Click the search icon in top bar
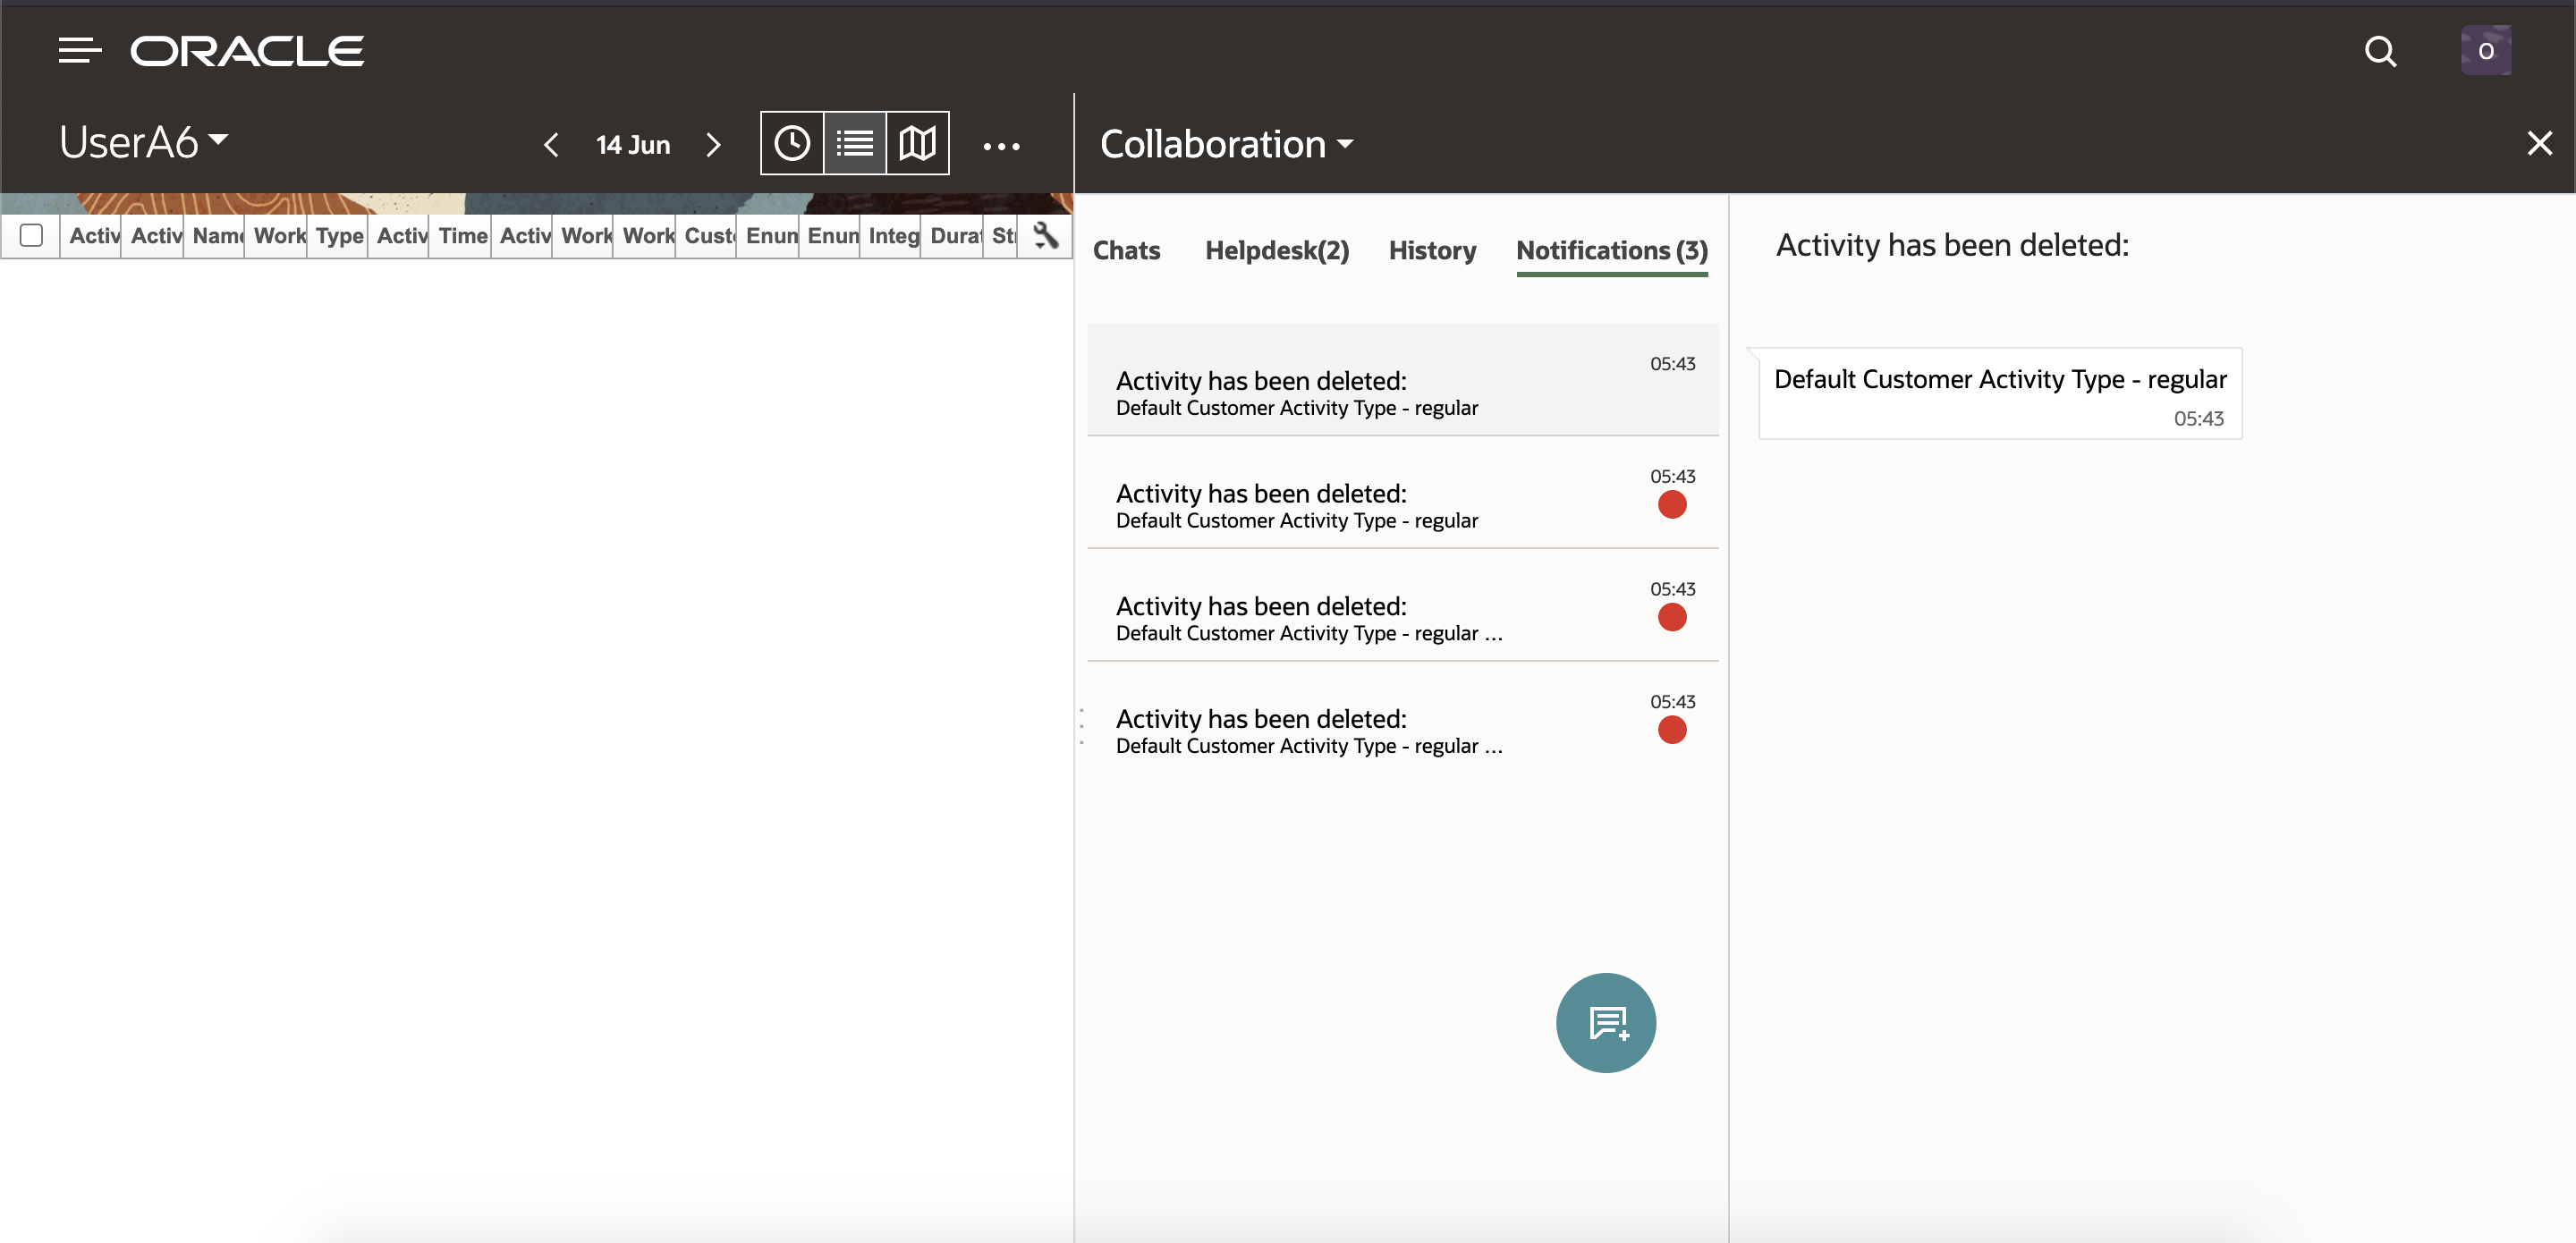This screenshot has width=2576, height=1243. tap(2380, 49)
